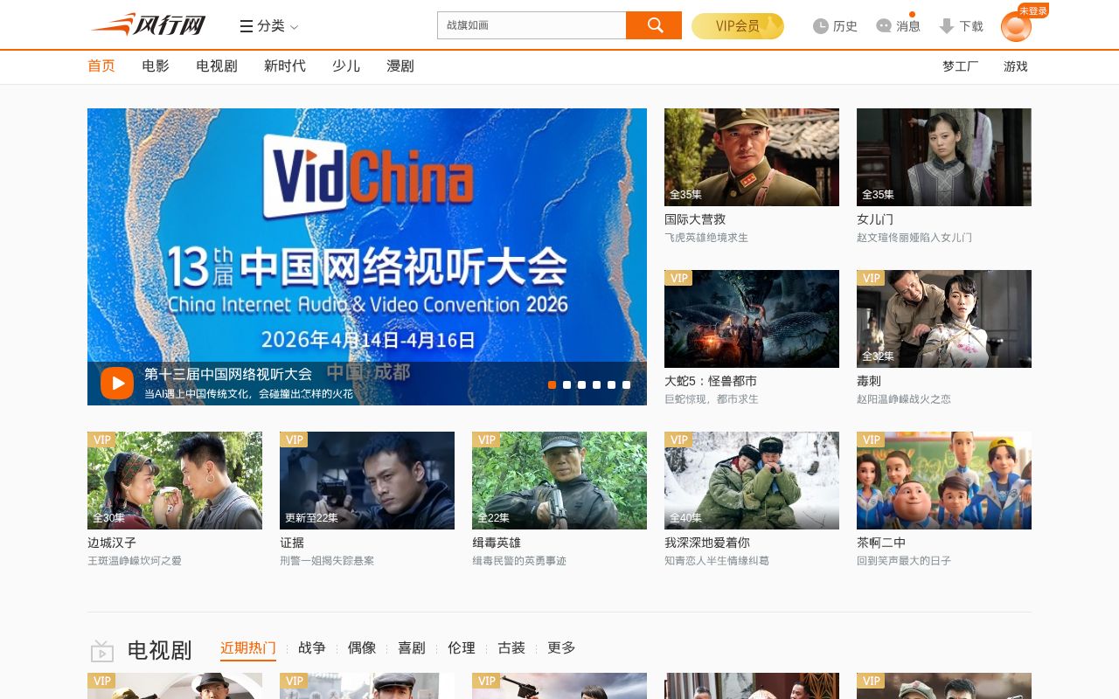Go to the 首页 tab
The width and height of the screenshot is (1119, 699).
tap(101, 66)
